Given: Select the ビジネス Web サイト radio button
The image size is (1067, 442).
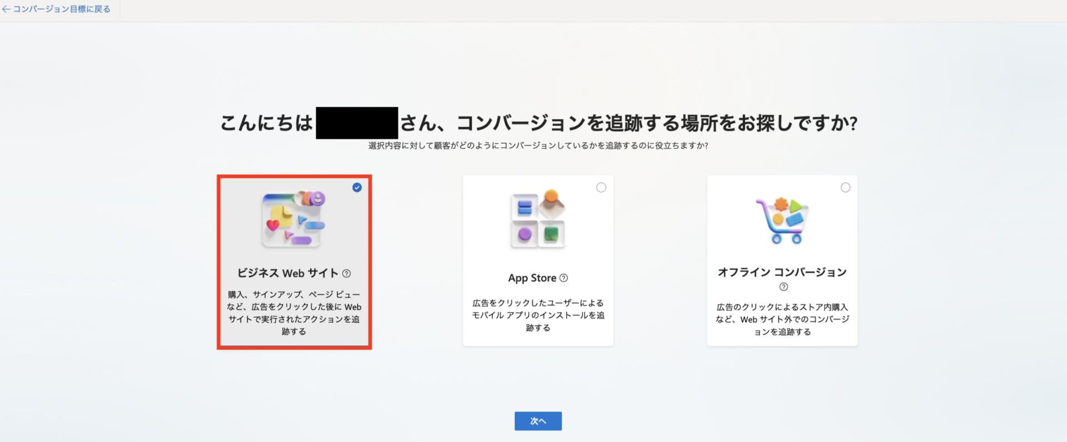Looking at the screenshot, I should 357,187.
